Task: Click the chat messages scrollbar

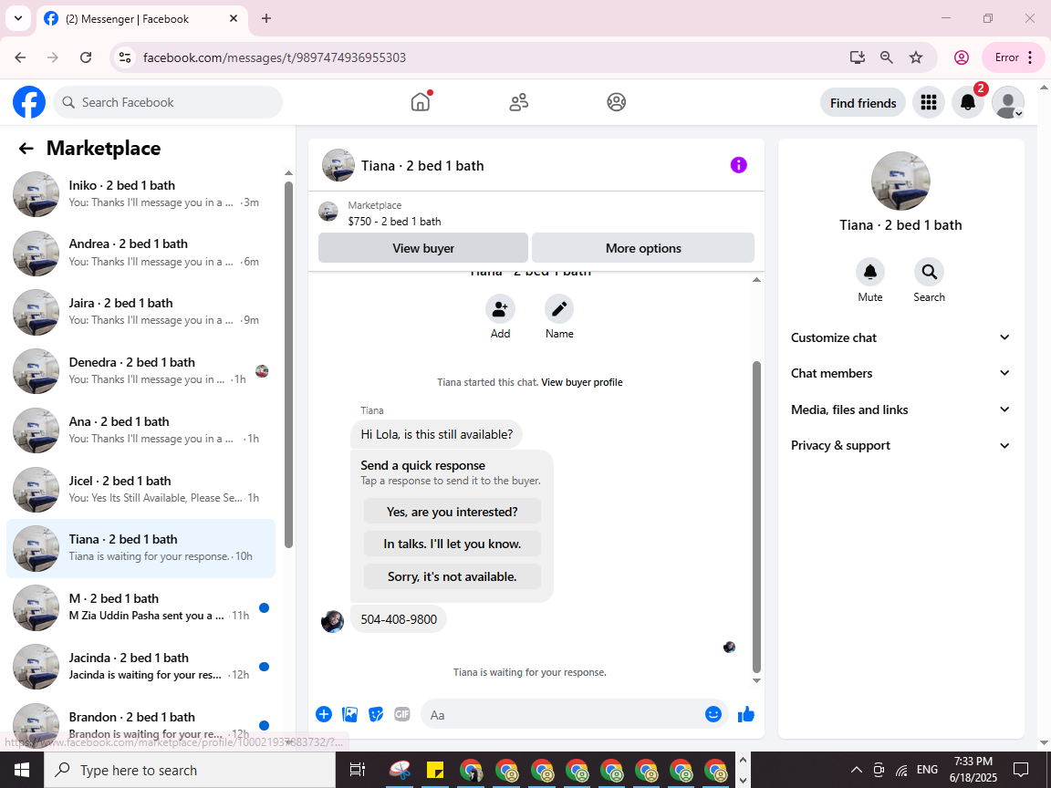Action: [756, 516]
